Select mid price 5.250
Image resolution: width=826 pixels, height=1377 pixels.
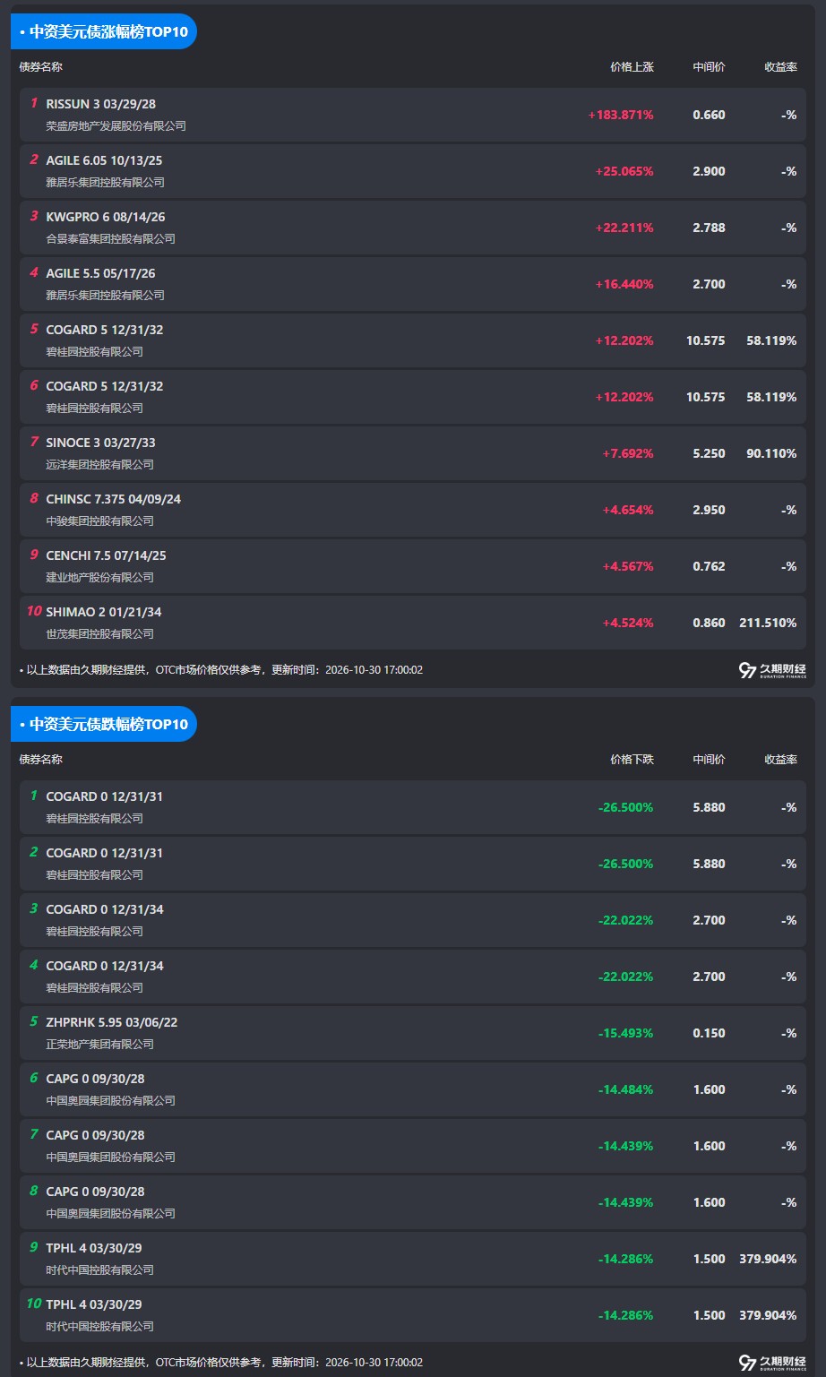coord(709,453)
